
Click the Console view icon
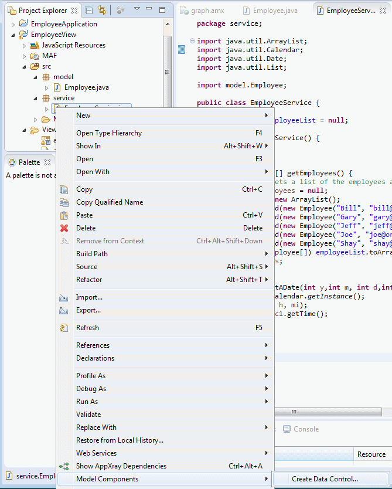[287, 429]
